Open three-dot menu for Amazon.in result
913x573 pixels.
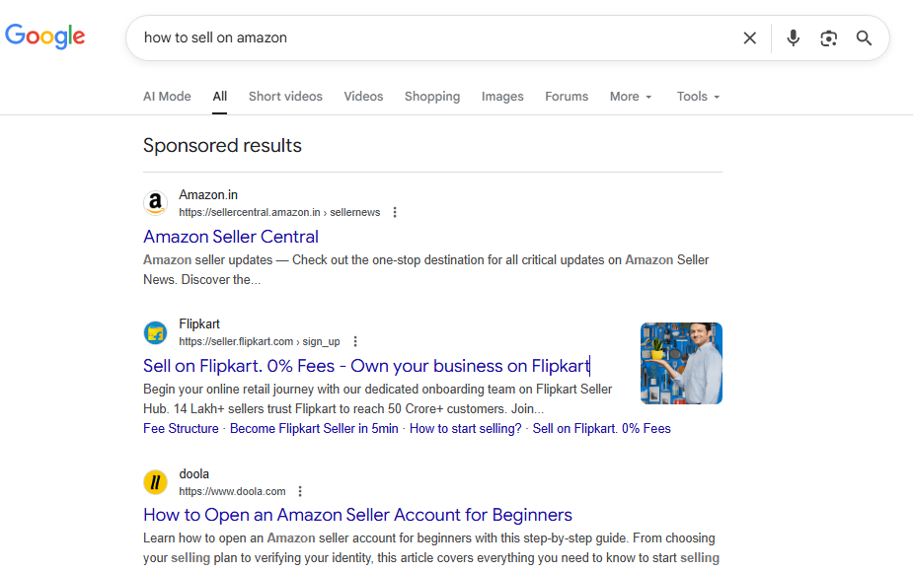click(x=395, y=212)
